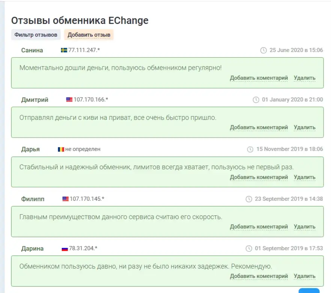
Task: Click clock icon beside 25 June 2020
Action: (x=263, y=50)
